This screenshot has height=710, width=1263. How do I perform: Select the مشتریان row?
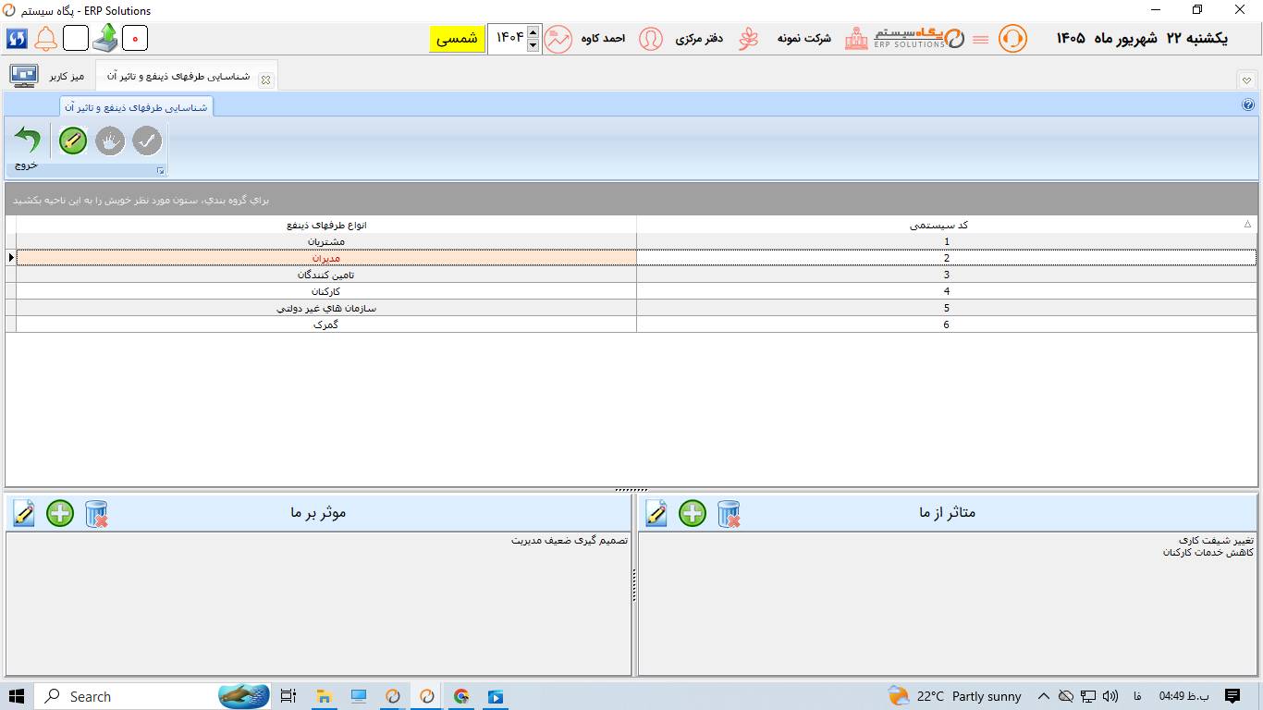[x=636, y=241]
